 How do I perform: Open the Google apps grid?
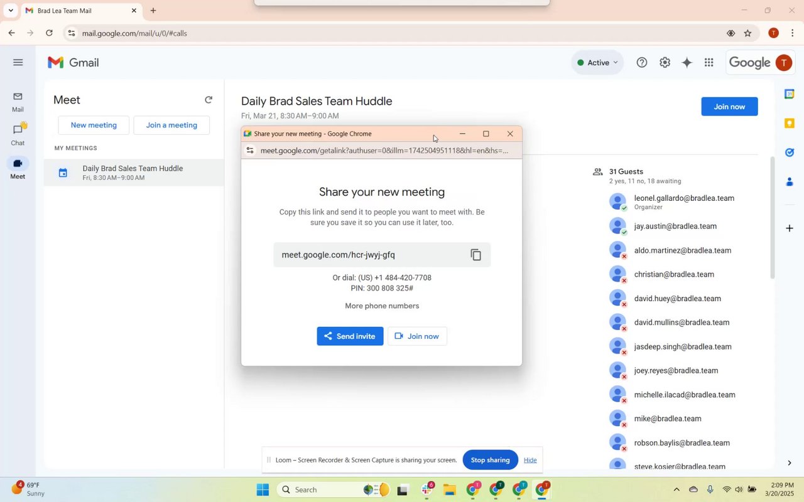point(709,62)
